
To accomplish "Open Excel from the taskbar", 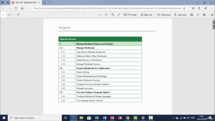I will pyautogui.click(x=97, y=118).
